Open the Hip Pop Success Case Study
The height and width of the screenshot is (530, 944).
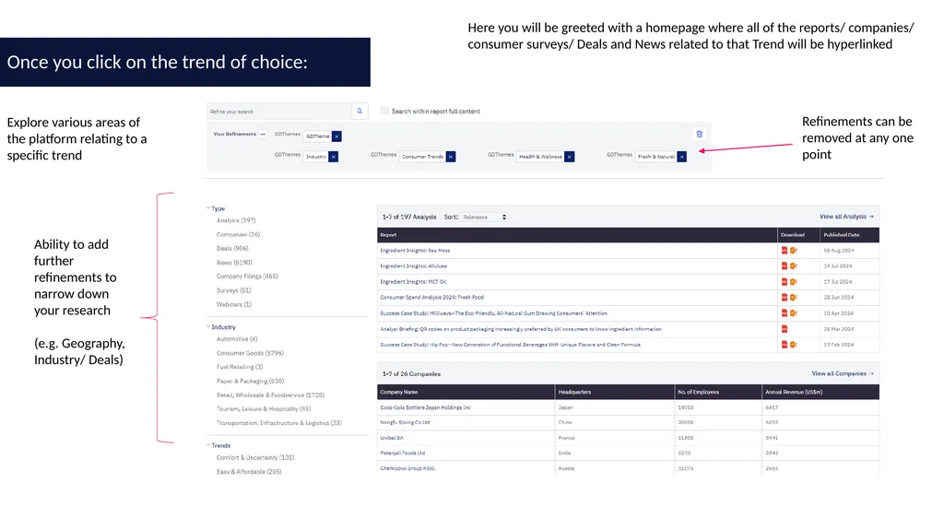click(x=510, y=345)
